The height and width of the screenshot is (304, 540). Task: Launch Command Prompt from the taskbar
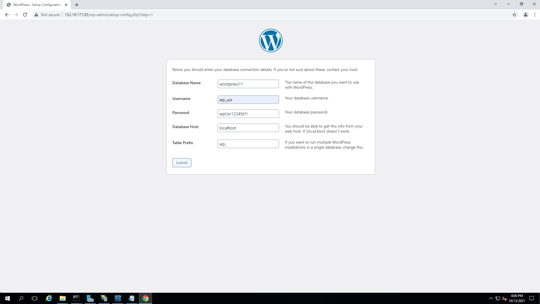tap(76, 298)
